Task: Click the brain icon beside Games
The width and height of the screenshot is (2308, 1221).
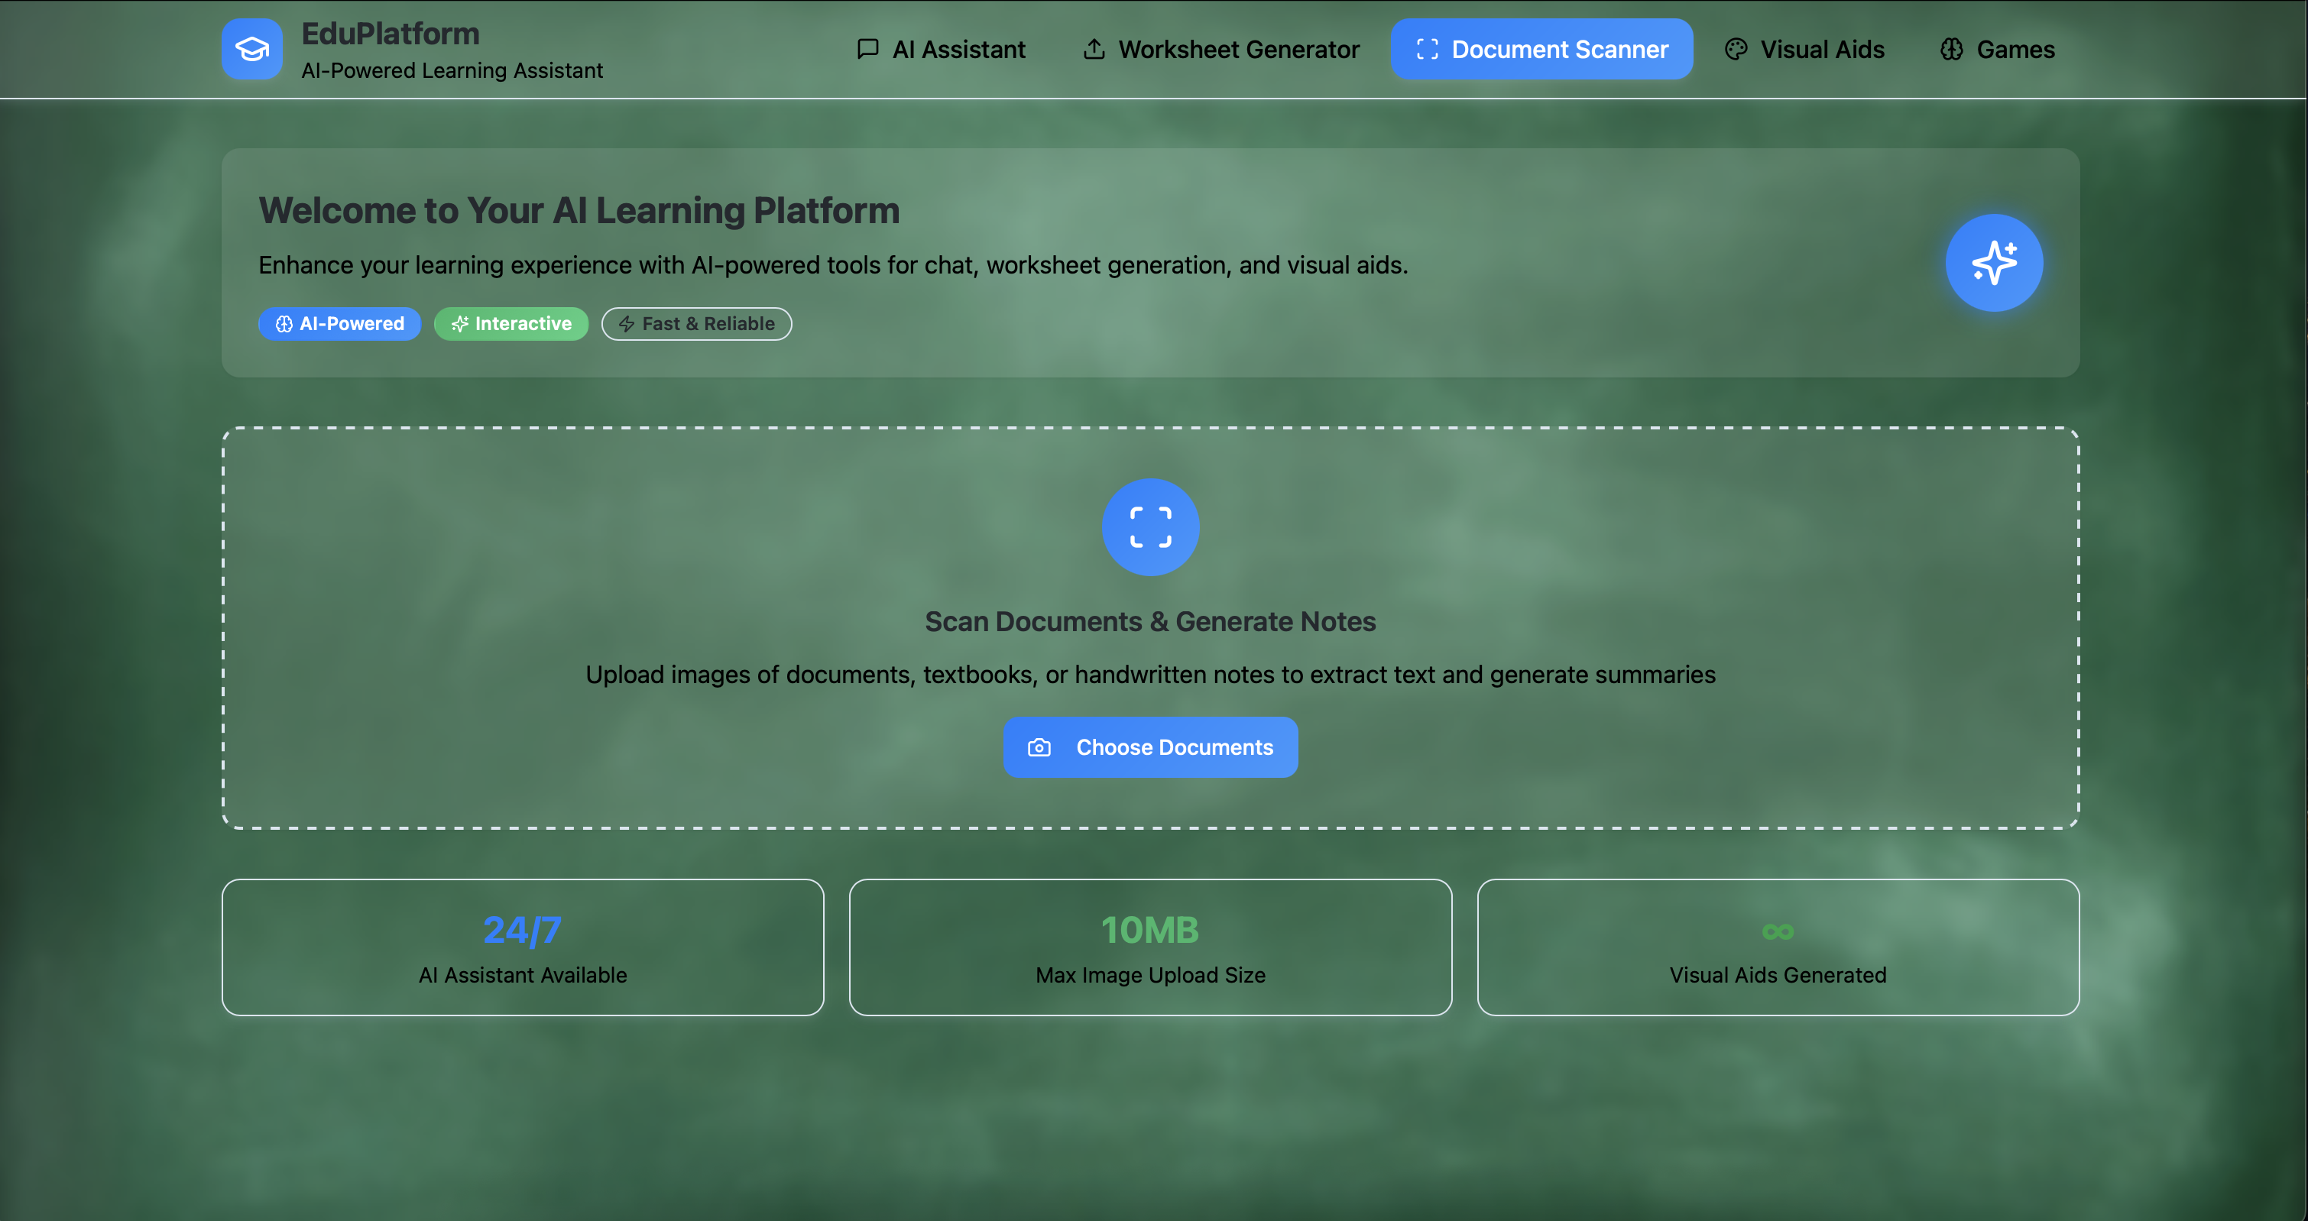Action: (x=1951, y=49)
